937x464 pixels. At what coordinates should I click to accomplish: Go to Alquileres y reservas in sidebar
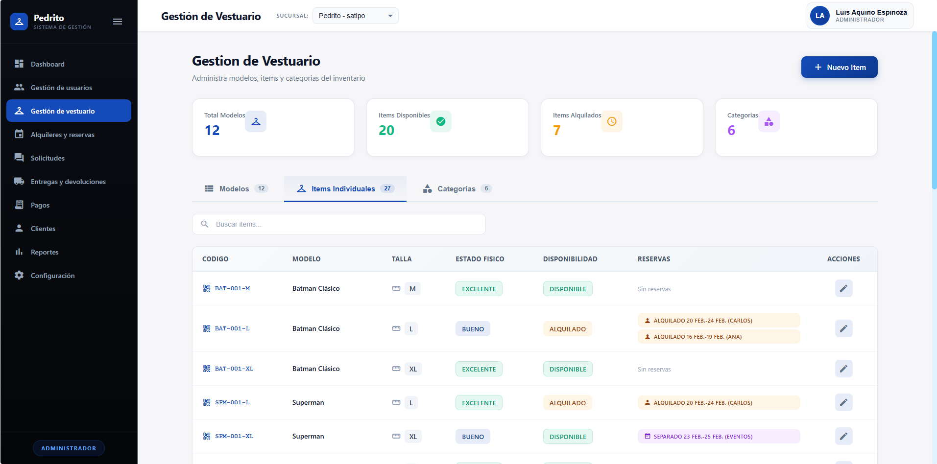point(63,135)
